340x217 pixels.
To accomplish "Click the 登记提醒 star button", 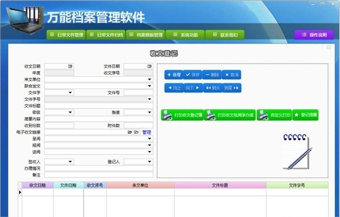I will 305,115.
